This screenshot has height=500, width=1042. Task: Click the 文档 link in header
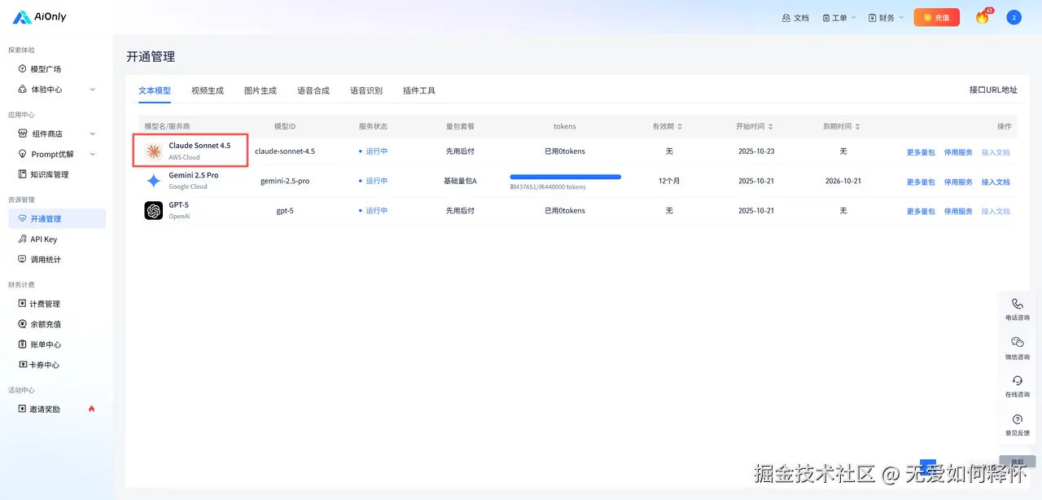click(795, 17)
